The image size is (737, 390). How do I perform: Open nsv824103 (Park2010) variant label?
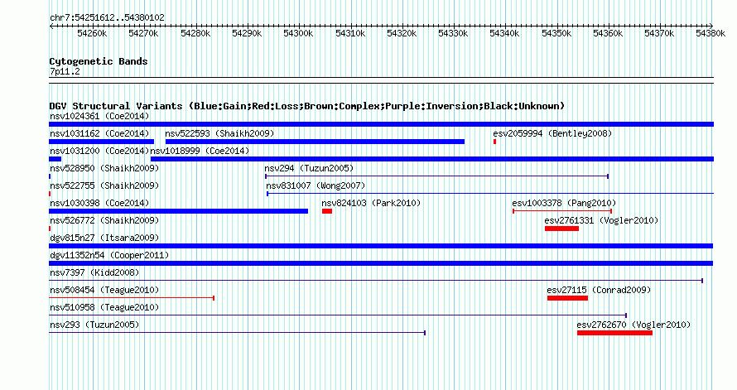point(371,203)
